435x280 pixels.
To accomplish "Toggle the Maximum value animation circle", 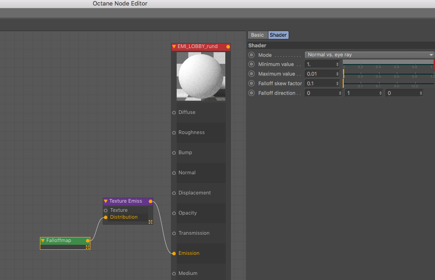I will click(x=251, y=74).
